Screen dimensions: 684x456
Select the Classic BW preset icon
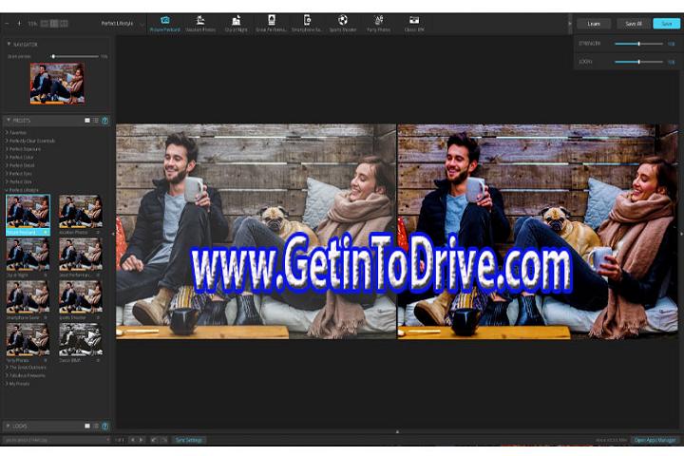point(414,24)
